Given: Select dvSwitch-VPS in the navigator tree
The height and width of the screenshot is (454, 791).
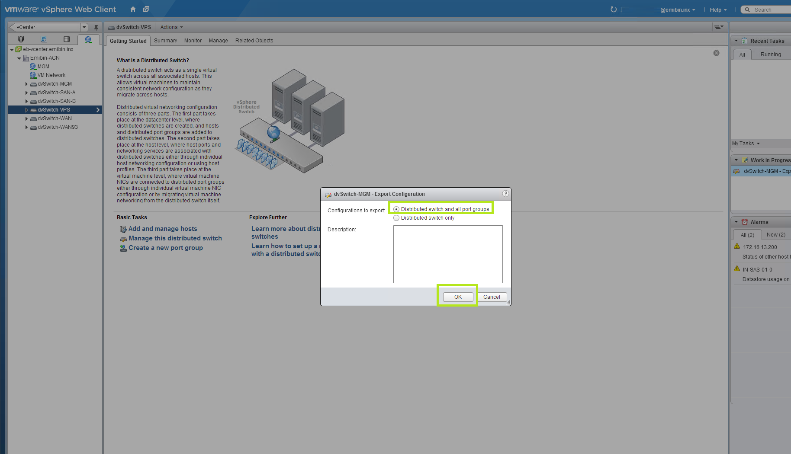Looking at the screenshot, I should tap(55, 110).
